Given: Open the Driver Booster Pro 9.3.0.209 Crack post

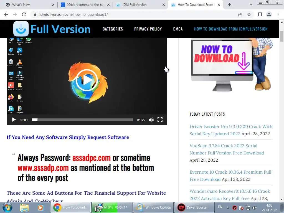Looking at the screenshot, I should 231,130.
